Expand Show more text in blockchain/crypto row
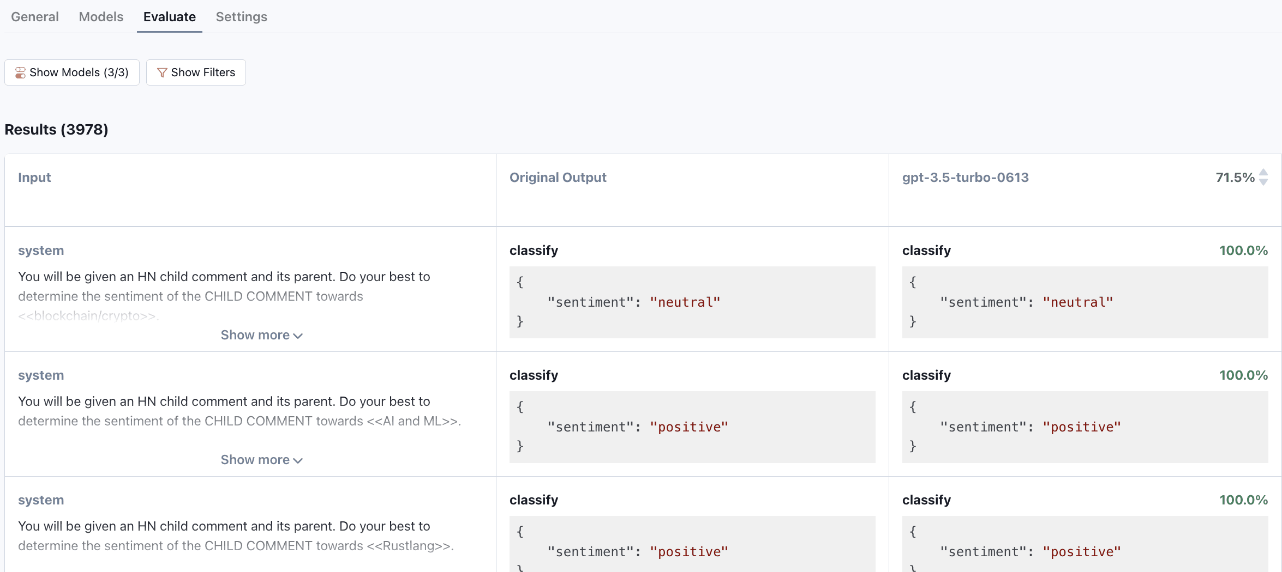Viewport: 1282px width, 572px height. click(x=255, y=335)
